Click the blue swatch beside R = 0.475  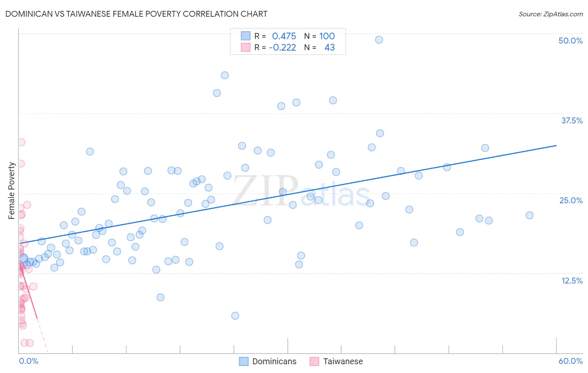245,36
